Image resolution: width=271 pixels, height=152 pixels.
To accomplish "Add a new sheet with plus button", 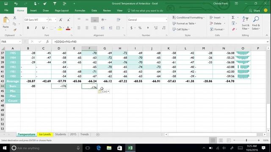I will coord(98,134).
